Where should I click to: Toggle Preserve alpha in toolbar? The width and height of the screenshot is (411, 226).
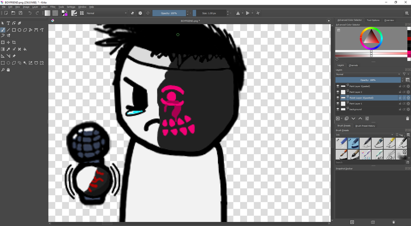tap(140, 13)
